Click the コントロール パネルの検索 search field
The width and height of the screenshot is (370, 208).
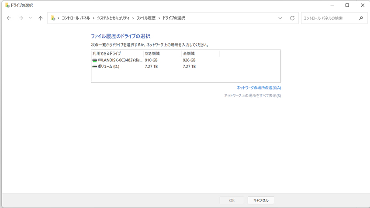329,18
